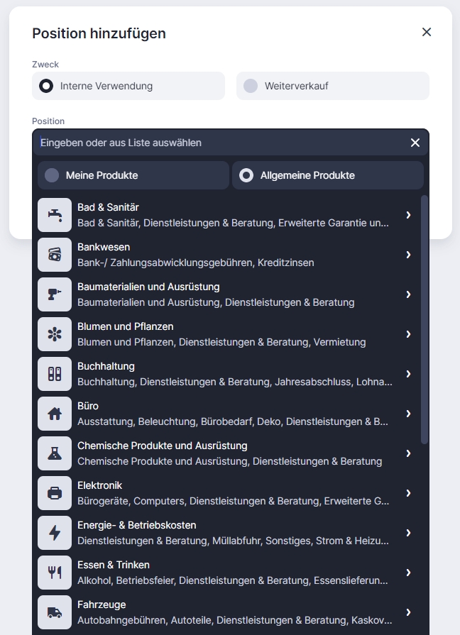Choose Weiterverkauf as the purpose
This screenshot has height=635, width=460.
tap(251, 86)
